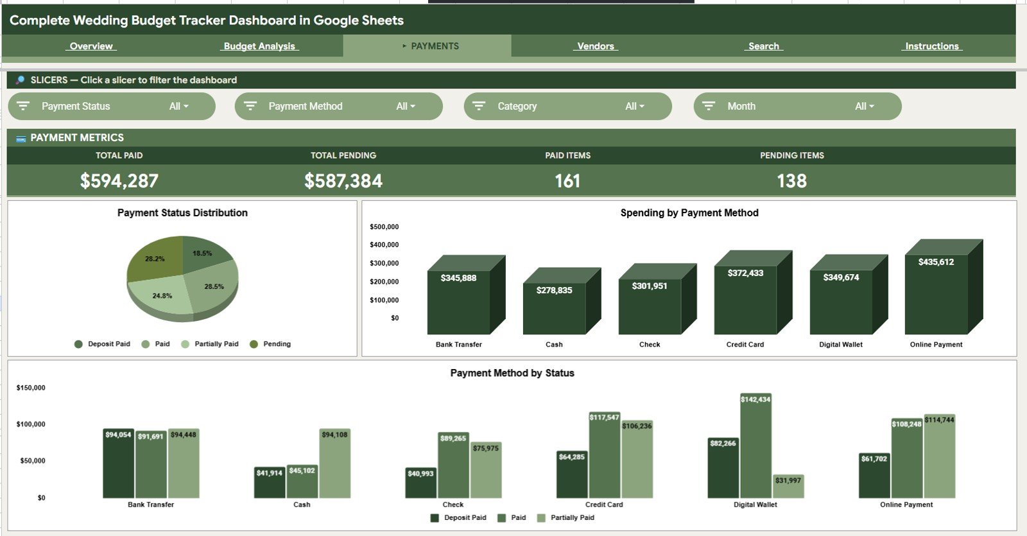Click the Check $89,265 Paid bar

point(453,465)
